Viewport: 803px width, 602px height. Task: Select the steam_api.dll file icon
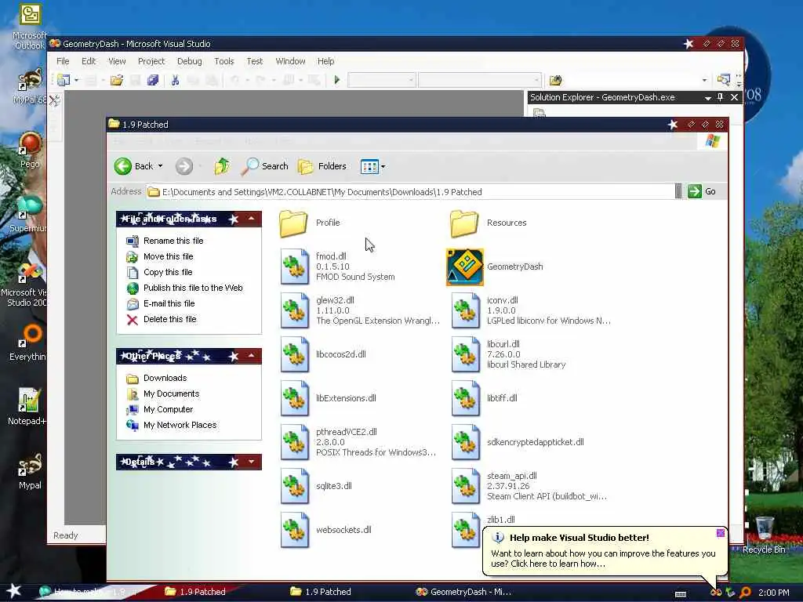click(x=466, y=486)
